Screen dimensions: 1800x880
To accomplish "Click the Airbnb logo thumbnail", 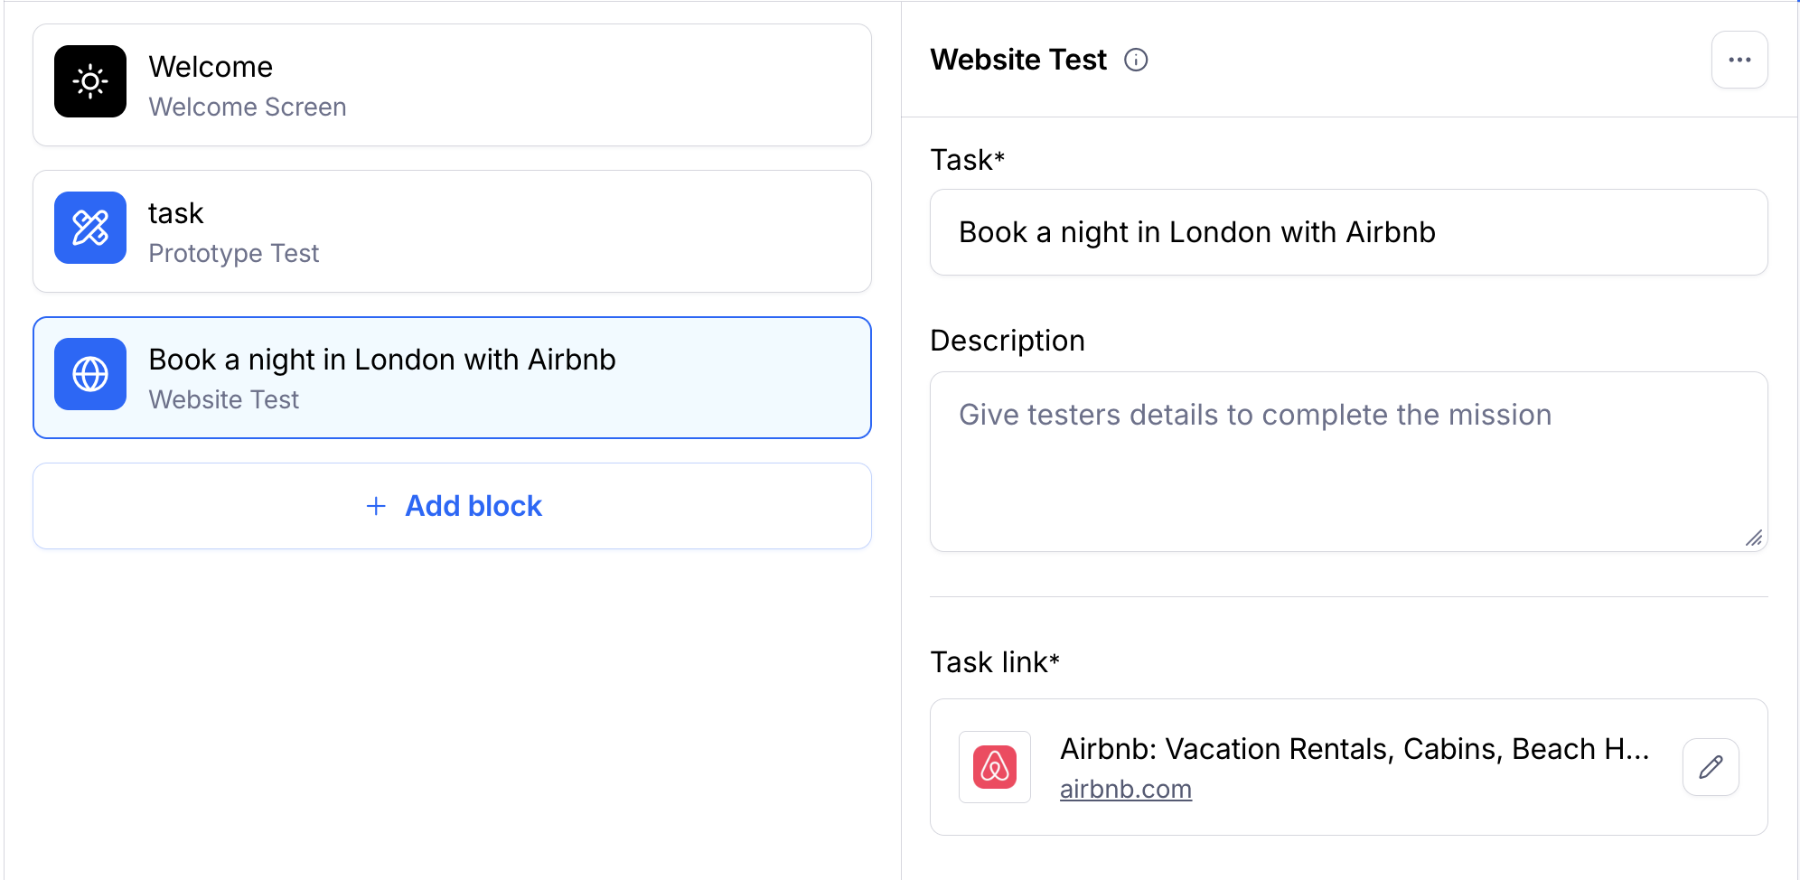I will (995, 767).
